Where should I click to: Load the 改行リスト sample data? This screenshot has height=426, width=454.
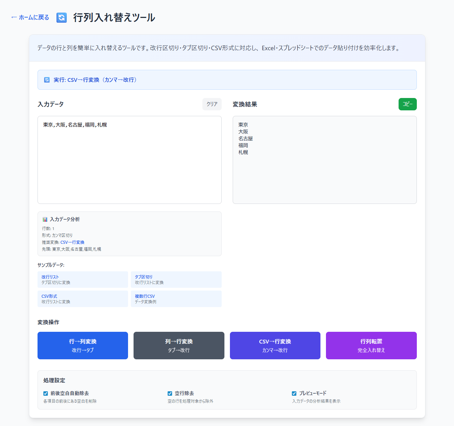tap(83, 280)
